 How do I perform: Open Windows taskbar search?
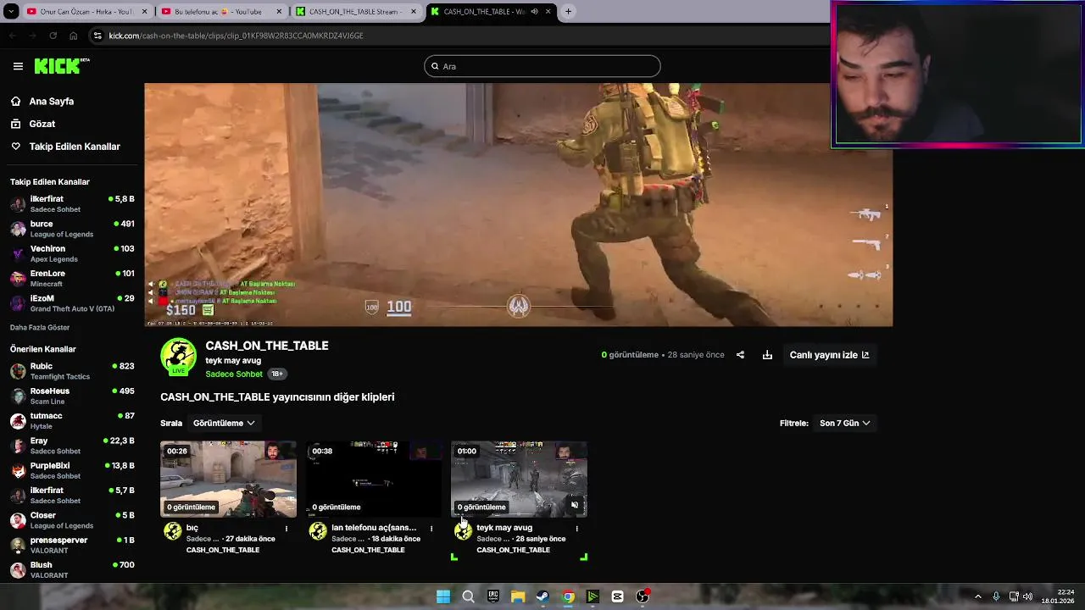click(468, 596)
